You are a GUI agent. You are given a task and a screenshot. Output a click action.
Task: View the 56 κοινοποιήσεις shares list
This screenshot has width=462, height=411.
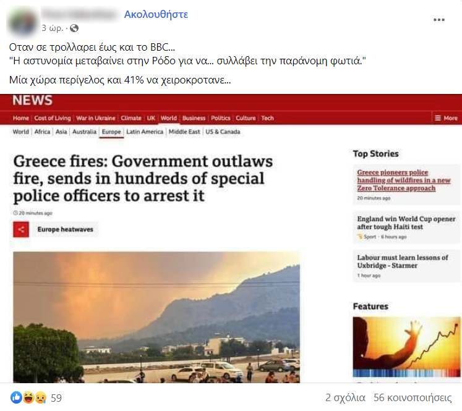(x=413, y=398)
